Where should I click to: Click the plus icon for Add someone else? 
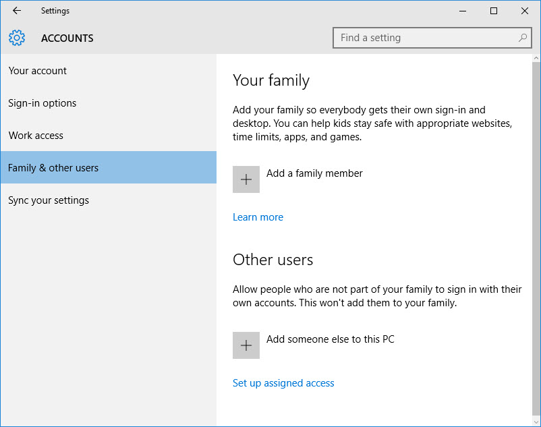(246, 345)
